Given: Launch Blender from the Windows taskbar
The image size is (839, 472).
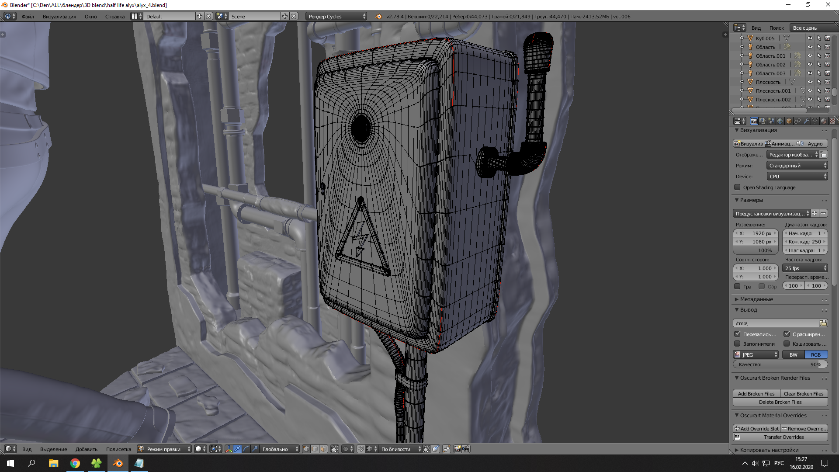Looking at the screenshot, I should click(118, 463).
